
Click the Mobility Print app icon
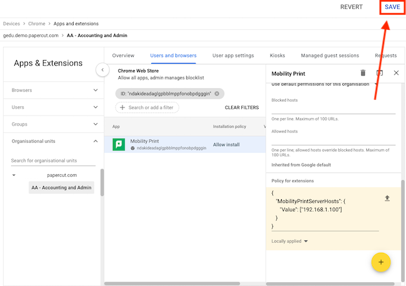119,144
